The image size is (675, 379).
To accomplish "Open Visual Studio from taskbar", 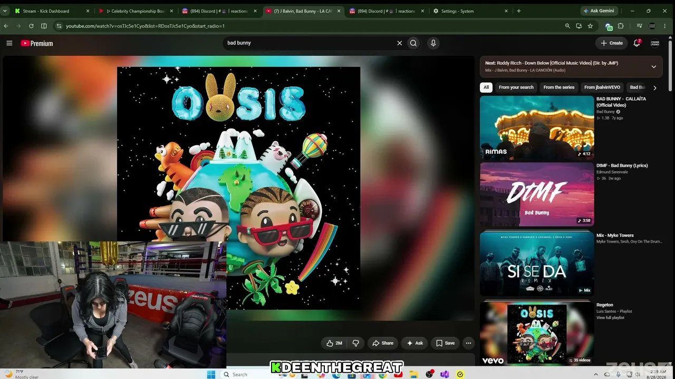I will click(x=445, y=374).
